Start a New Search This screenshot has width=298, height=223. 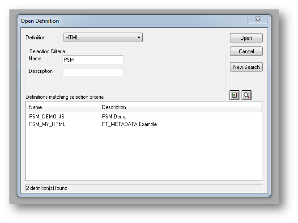[246, 67]
